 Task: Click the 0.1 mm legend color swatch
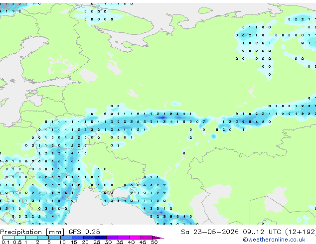[x=8, y=238]
